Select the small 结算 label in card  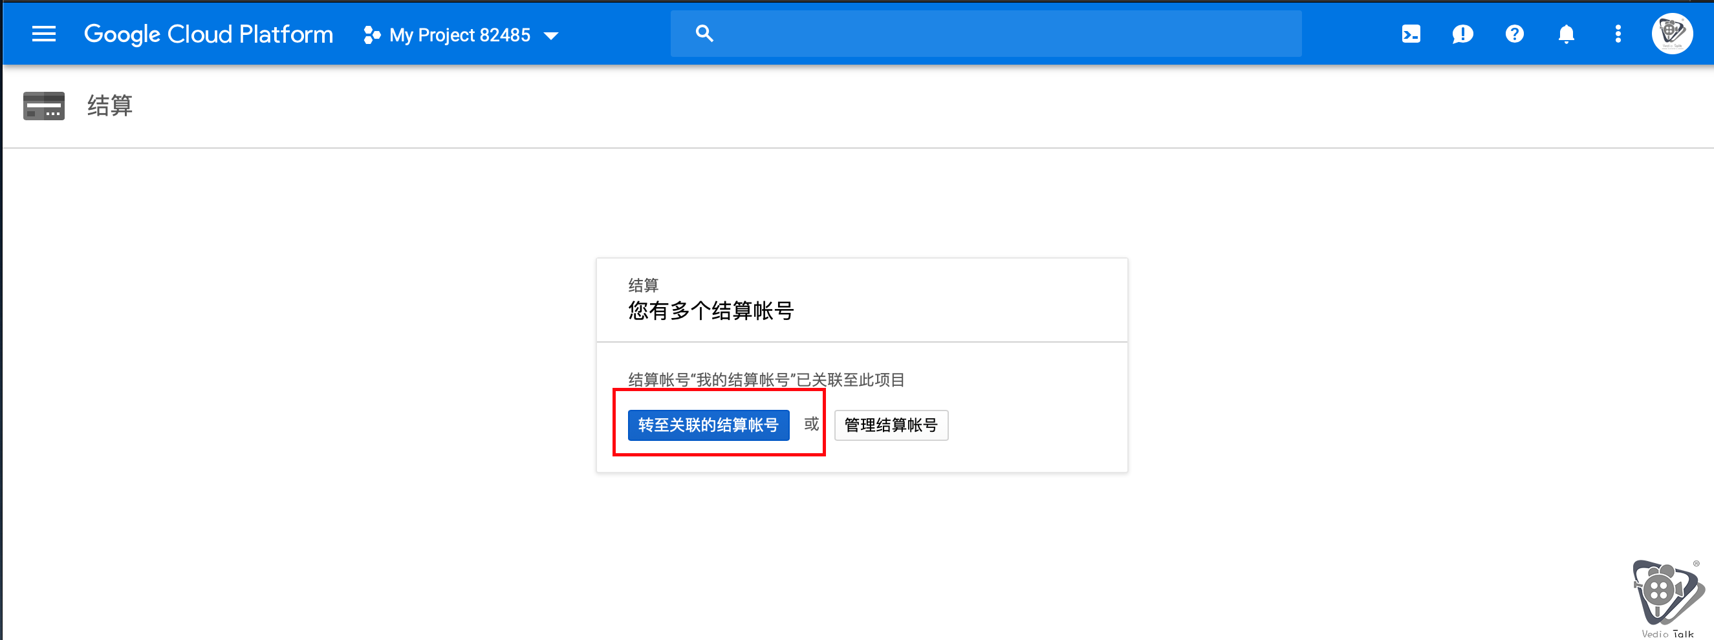pos(644,285)
